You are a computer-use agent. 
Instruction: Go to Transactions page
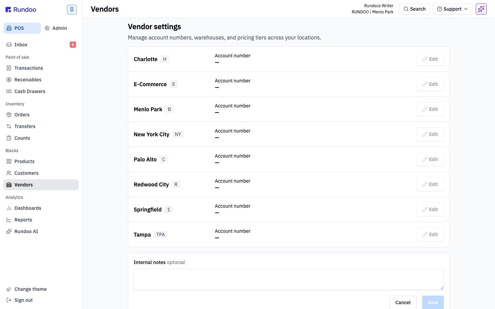pyautogui.click(x=41, y=68)
